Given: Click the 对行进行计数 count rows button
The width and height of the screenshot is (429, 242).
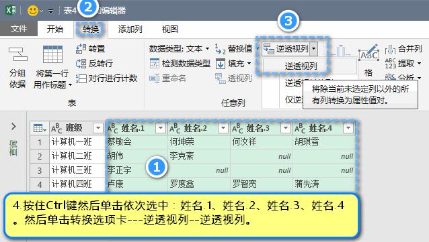Looking at the screenshot, I should tap(107, 78).
